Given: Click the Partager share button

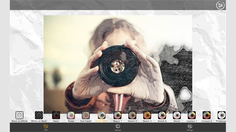Looking at the screenshot, I should 190,127.
